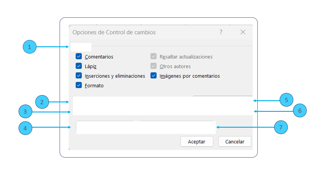Viewport: 314px width, 174px height.
Task: Click the Resaltar actualizaciones checkbox
Action: [x=154, y=56]
